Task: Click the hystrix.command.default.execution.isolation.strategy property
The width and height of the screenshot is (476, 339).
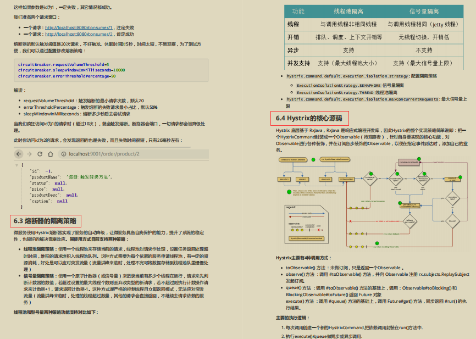Action: [x=362, y=76]
